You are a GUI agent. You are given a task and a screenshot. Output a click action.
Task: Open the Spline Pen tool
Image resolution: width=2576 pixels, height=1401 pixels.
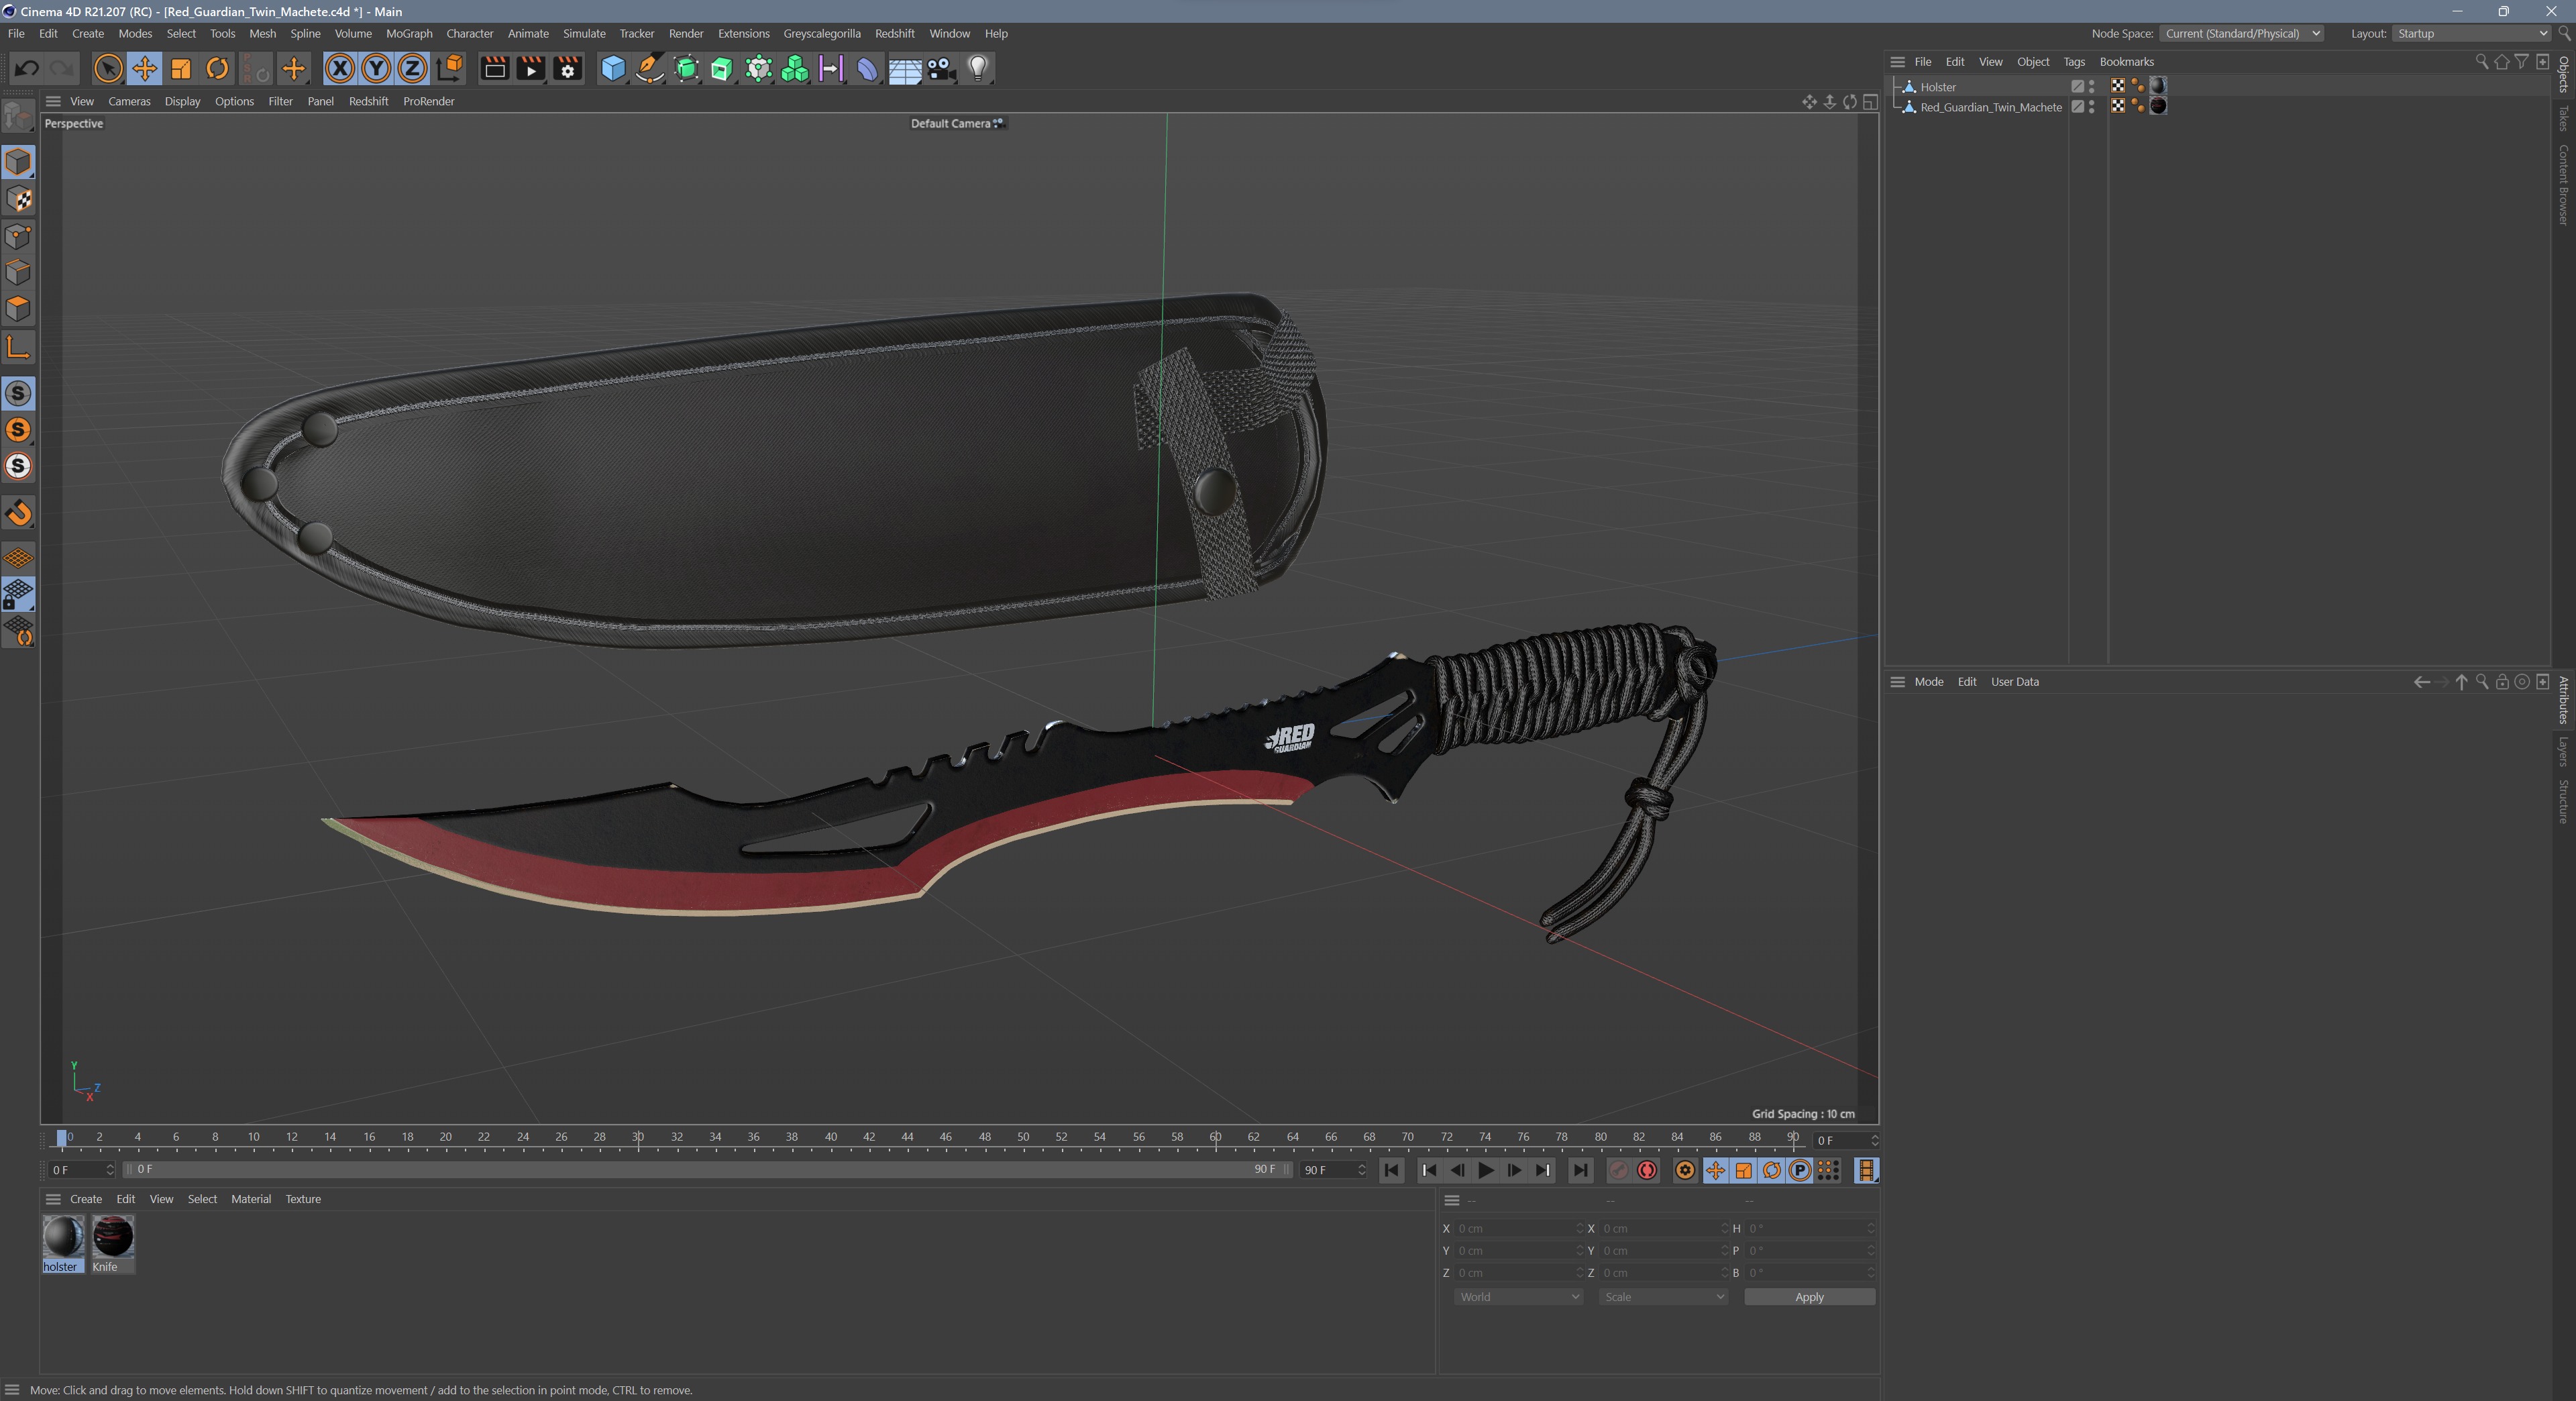point(650,68)
